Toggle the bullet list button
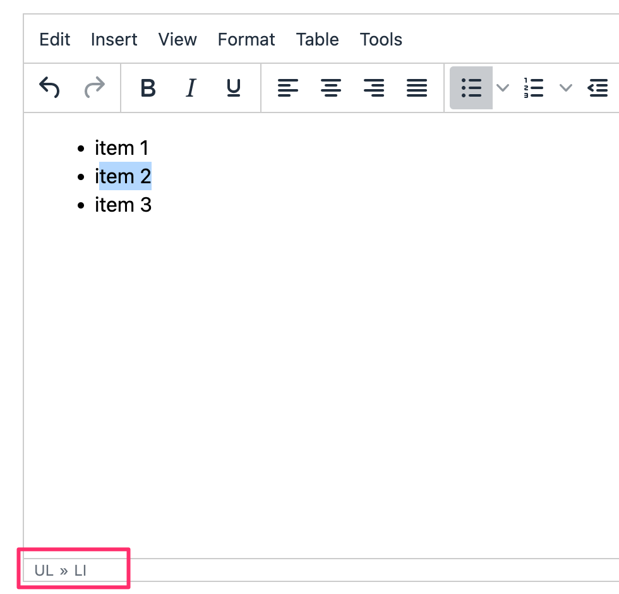Screen dimensions: 619x594 tap(471, 88)
